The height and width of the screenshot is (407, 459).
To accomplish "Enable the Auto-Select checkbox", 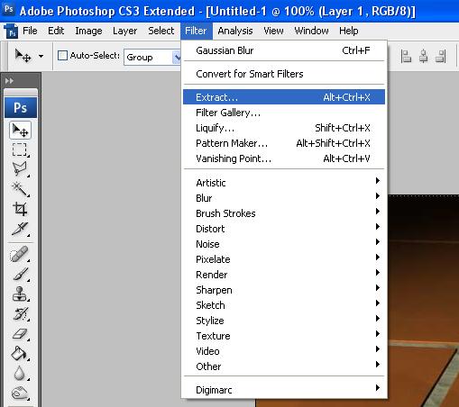I will point(62,56).
